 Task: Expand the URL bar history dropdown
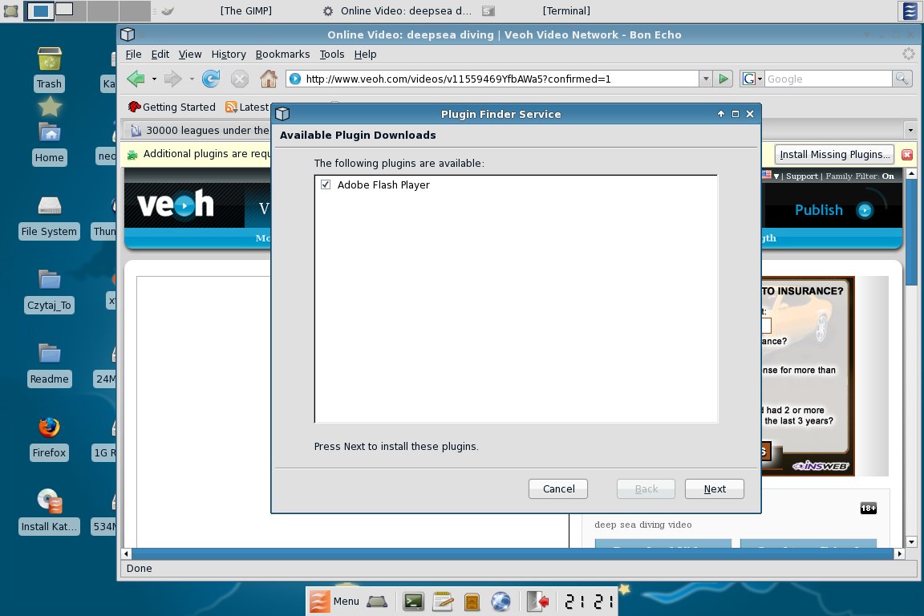point(706,79)
